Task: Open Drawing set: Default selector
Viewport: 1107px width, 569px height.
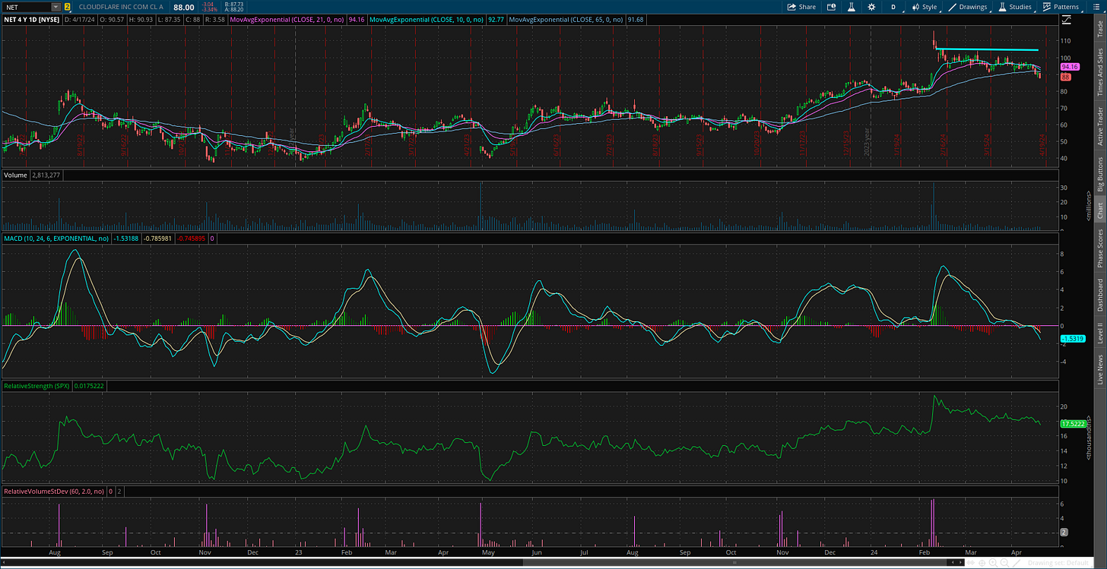Action: click(x=1058, y=563)
